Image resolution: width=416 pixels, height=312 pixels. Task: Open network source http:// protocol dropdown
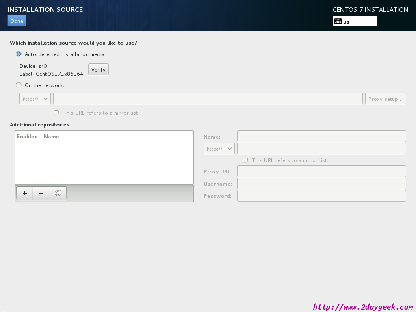[x=35, y=99]
